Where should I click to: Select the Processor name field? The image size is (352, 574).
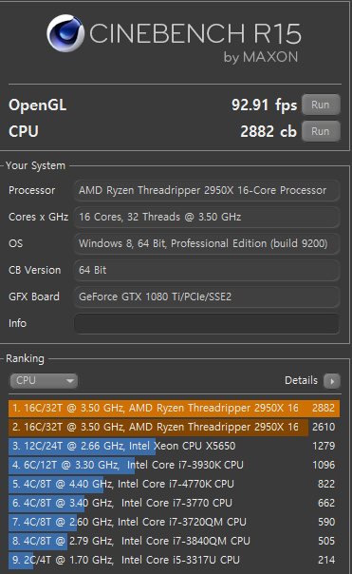207,191
